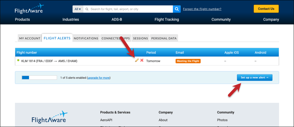This screenshot has width=294, height=127.
Task: Click the Tomorrow period cell
Action: coord(153,61)
